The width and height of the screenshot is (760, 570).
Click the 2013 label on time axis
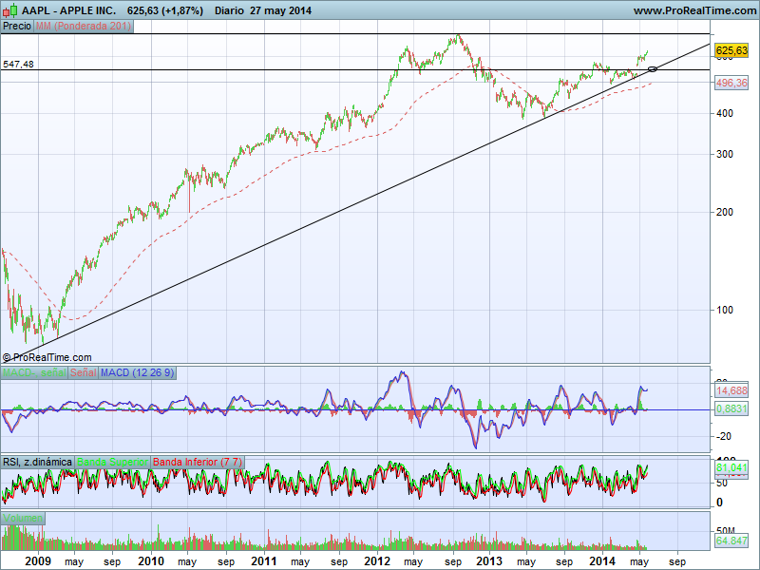point(489,561)
